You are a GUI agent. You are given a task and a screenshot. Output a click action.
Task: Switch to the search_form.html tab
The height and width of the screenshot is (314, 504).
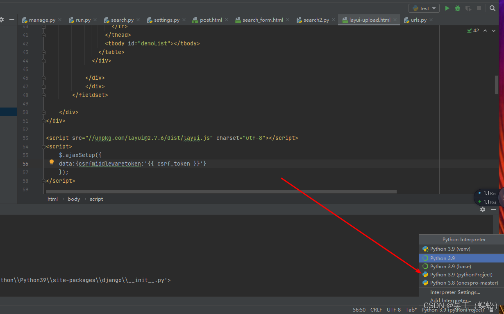click(x=263, y=20)
